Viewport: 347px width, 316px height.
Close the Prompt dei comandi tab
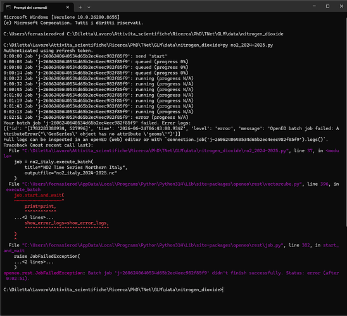point(68,8)
